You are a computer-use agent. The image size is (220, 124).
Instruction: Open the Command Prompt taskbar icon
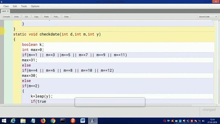63,121
